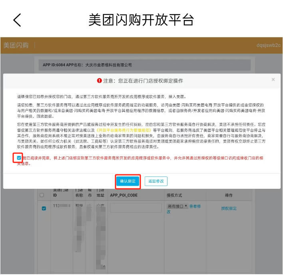Toggle the 我已阅读并同意 agreement checkbox
283x275 pixels.
[x=19, y=158]
